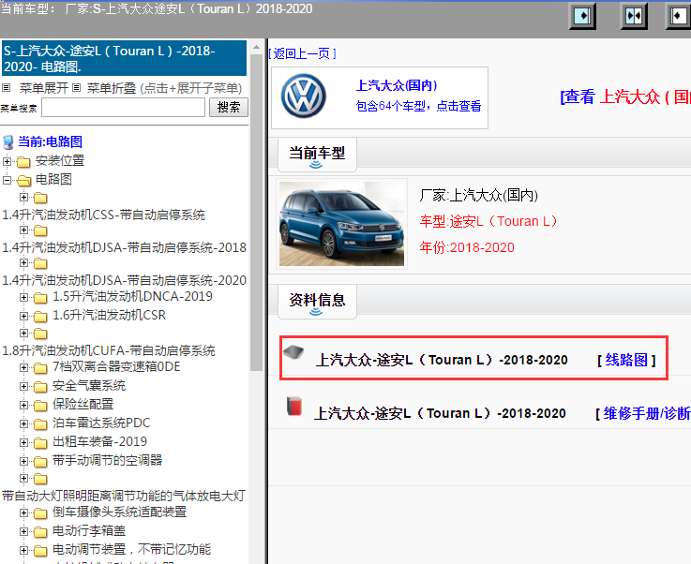Click the 年份:2018-2020 text

point(467,247)
